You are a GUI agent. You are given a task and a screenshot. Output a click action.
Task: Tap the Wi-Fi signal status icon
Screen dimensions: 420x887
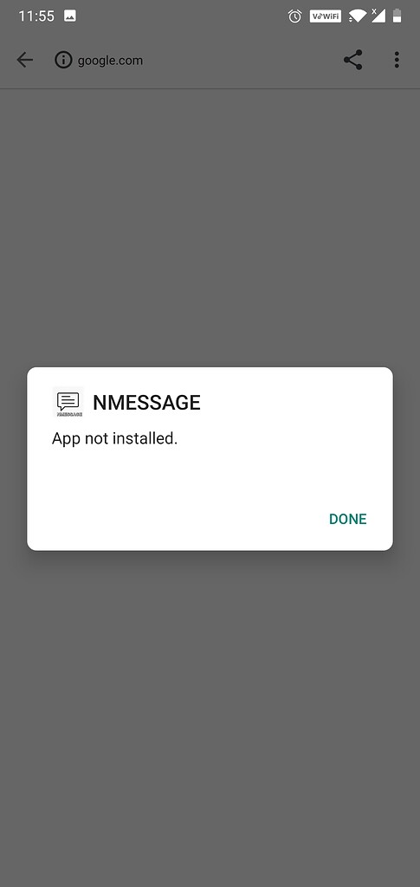pos(358,16)
